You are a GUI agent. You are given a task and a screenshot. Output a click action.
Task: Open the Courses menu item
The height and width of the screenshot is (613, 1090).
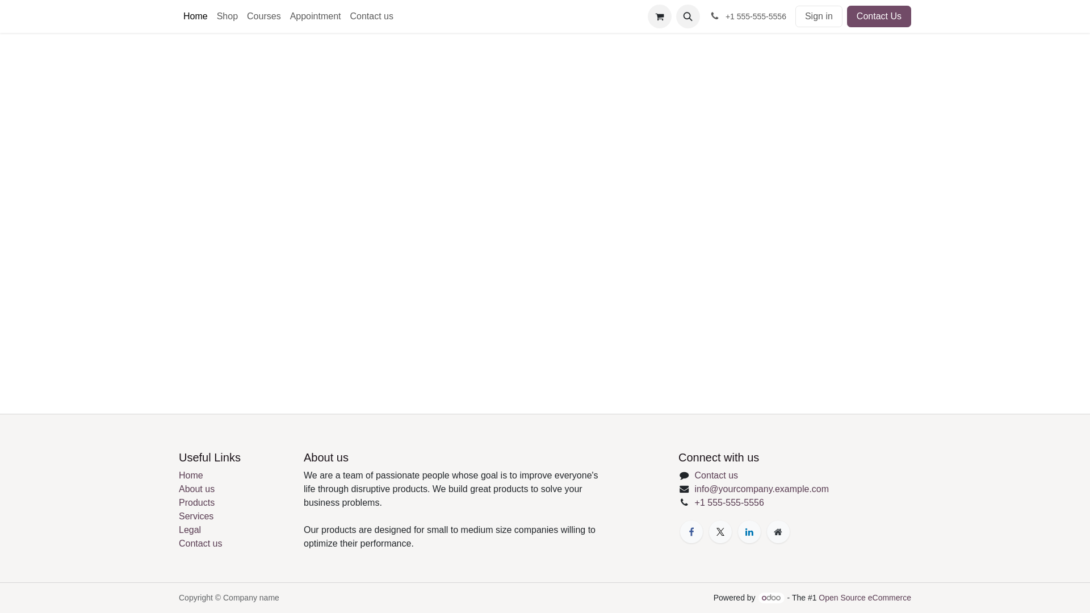click(264, 16)
